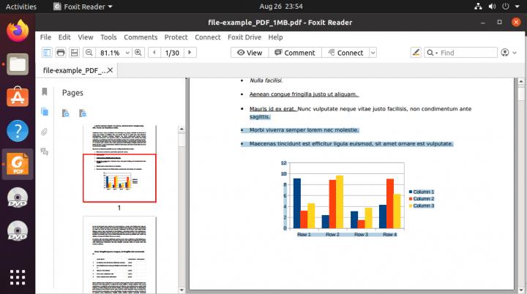527x294 pixels.
Task: Open the Bookmarks panel icon
Action: 45,92
